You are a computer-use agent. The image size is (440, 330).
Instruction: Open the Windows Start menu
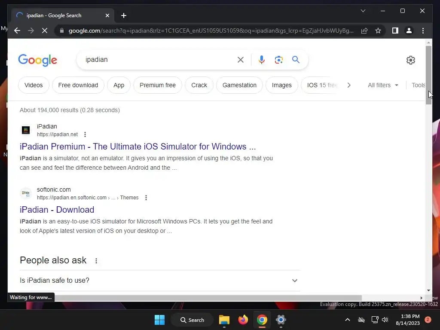(x=160, y=320)
